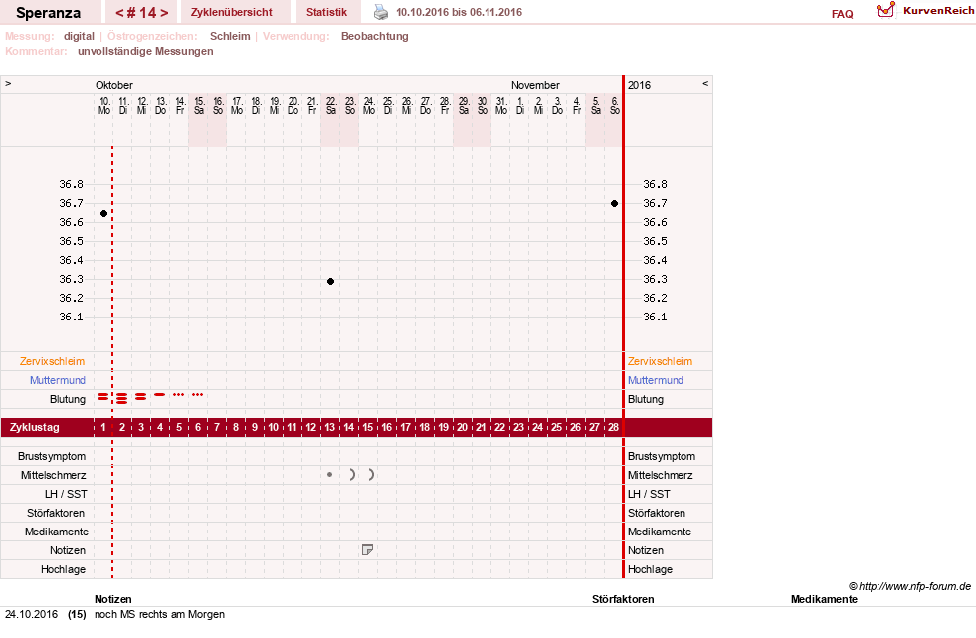Open the Statistik tab
The height and width of the screenshot is (638, 976).
click(x=326, y=13)
